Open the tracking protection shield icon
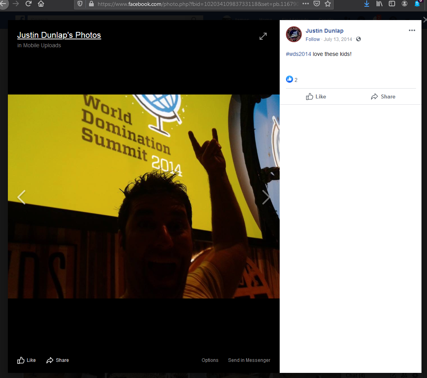This screenshot has width=427, height=378. pyautogui.click(x=80, y=4)
